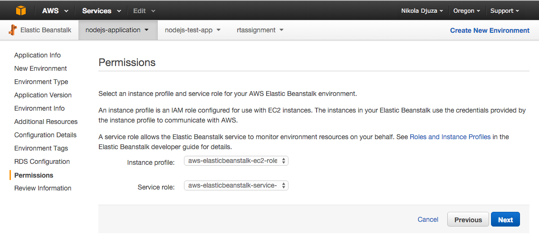The width and height of the screenshot is (539, 237).
Task: Open the Support menu
Action: pyautogui.click(x=505, y=10)
